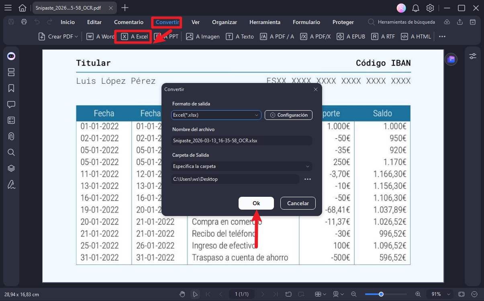This screenshot has width=484, height=301.
Task: Open the Proteger ribbon tab
Action: [x=343, y=22]
